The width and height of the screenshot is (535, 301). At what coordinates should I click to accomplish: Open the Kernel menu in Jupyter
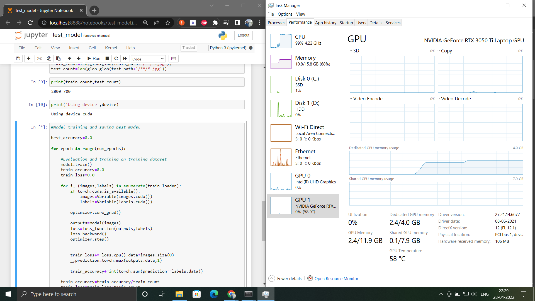[x=111, y=48]
